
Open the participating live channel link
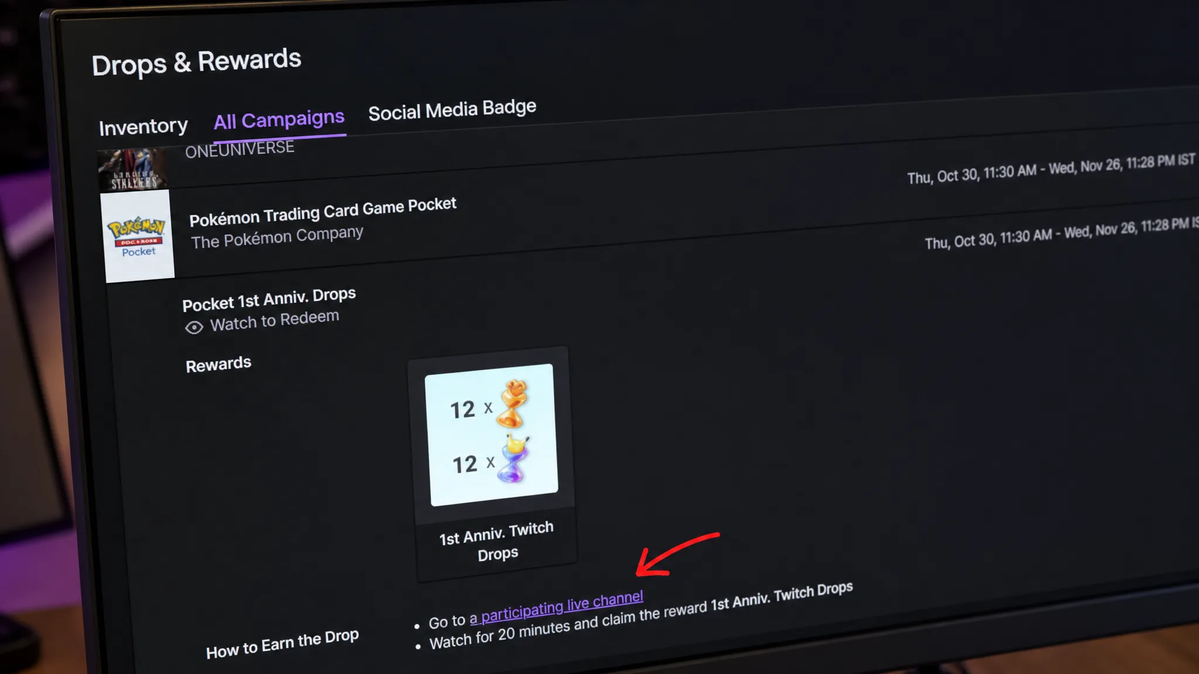(556, 608)
